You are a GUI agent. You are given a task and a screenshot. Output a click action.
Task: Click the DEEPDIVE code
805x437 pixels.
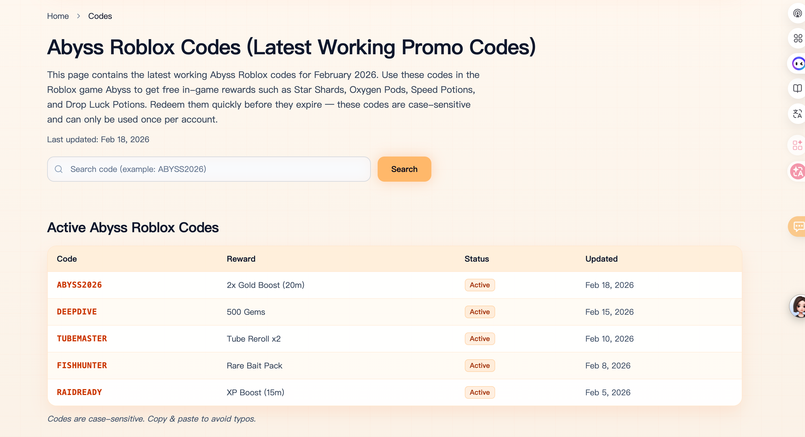(77, 312)
